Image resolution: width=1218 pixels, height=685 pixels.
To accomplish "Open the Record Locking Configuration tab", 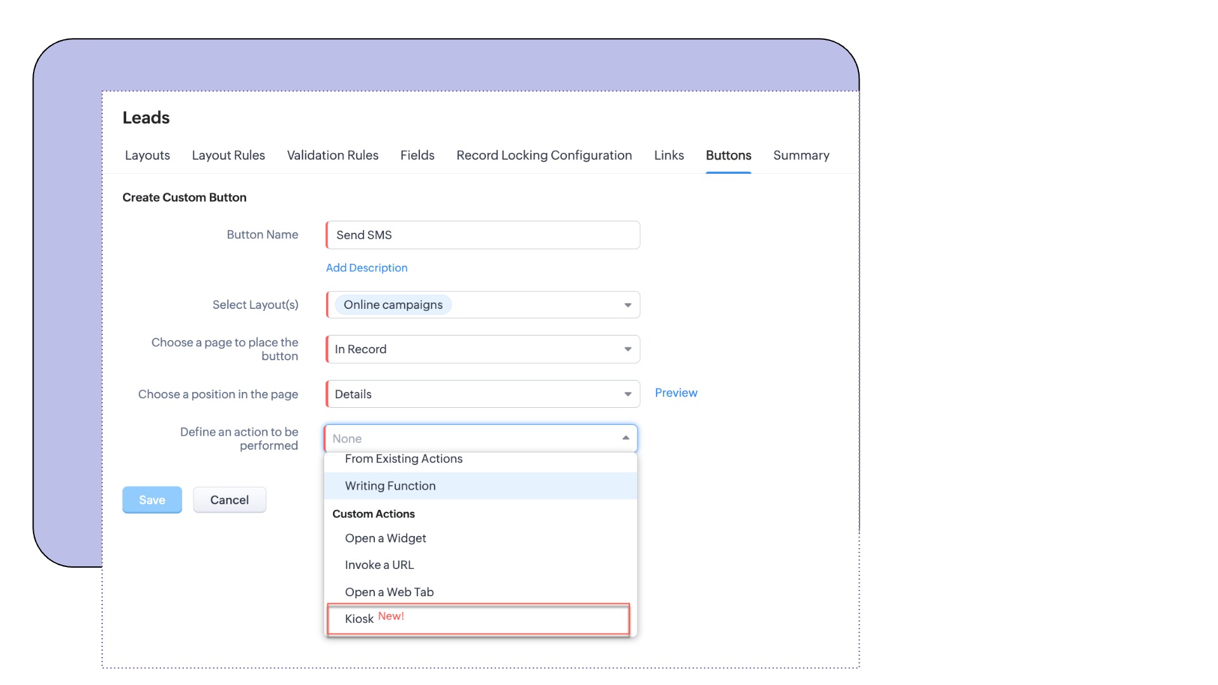I will click(x=544, y=155).
